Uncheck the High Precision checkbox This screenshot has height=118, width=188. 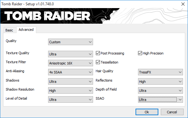tap(140, 53)
